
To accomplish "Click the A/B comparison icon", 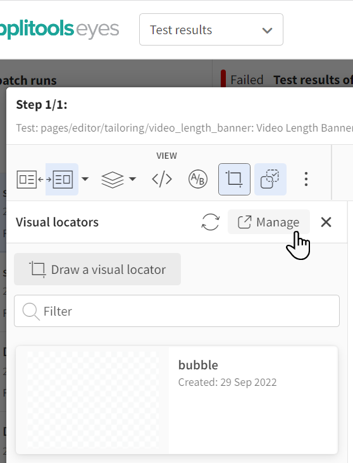I will click(197, 179).
